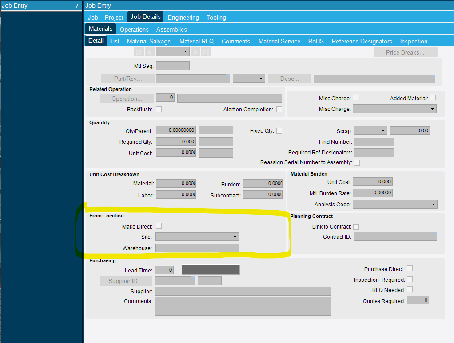The height and width of the screenshot is (343, 454).
Task: Open the Inspection tab
Action: coord(414,41)
